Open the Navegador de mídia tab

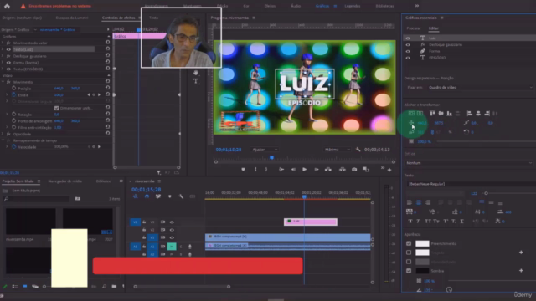(x=65, y=181)
